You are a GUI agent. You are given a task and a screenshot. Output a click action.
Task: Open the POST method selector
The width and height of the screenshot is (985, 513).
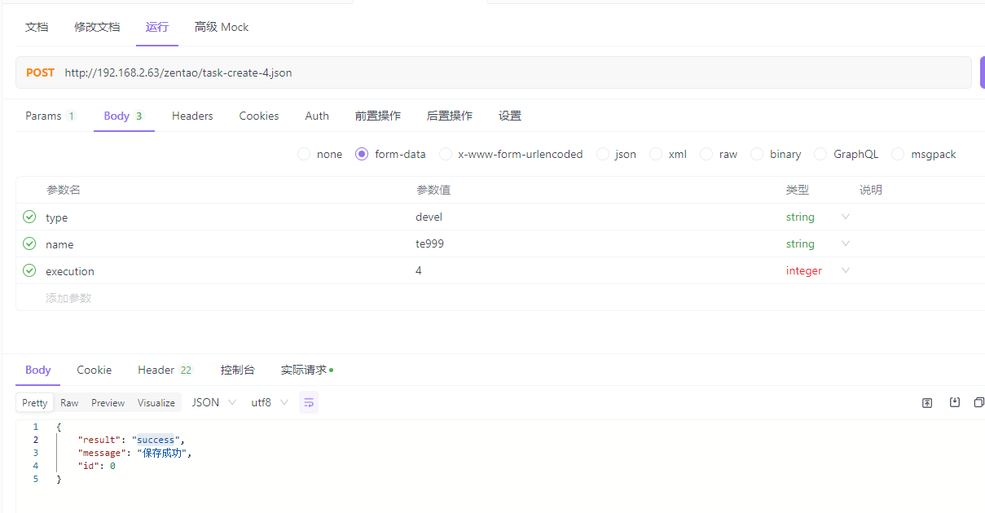pyautogui.click(x=40, y=72)
